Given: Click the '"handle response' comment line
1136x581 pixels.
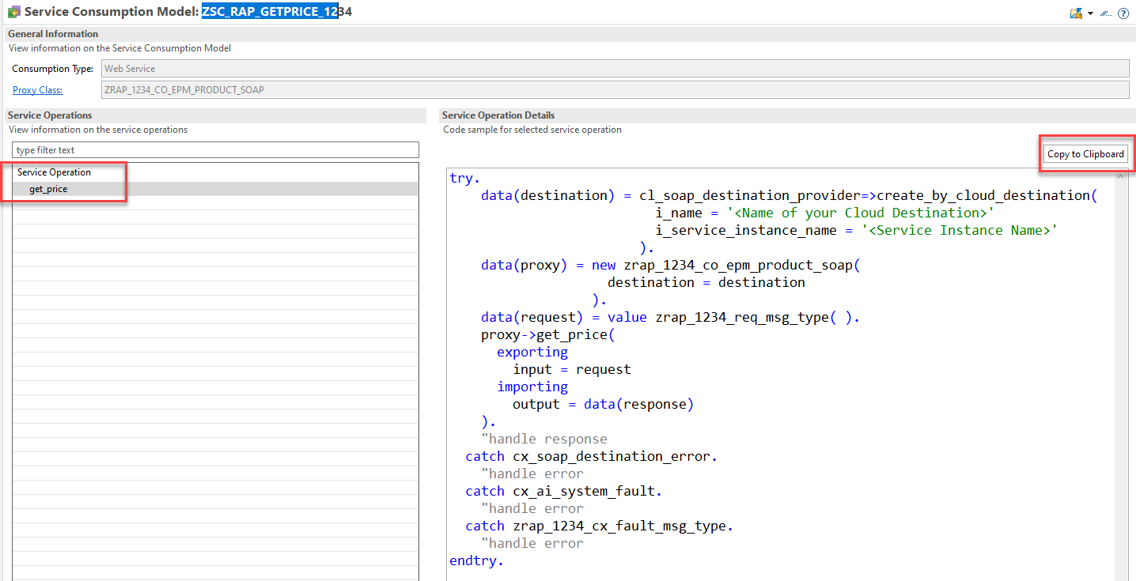Looking at the screenshot, I should click(544, 440).
